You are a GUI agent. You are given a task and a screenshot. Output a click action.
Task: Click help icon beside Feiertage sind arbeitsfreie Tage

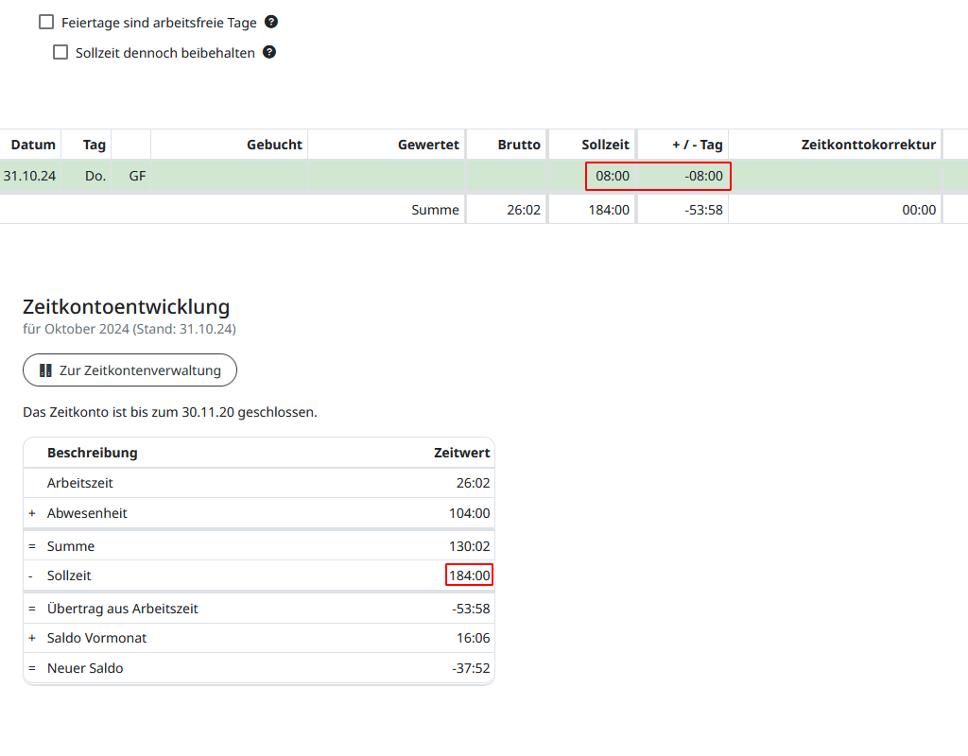(271, 22)
